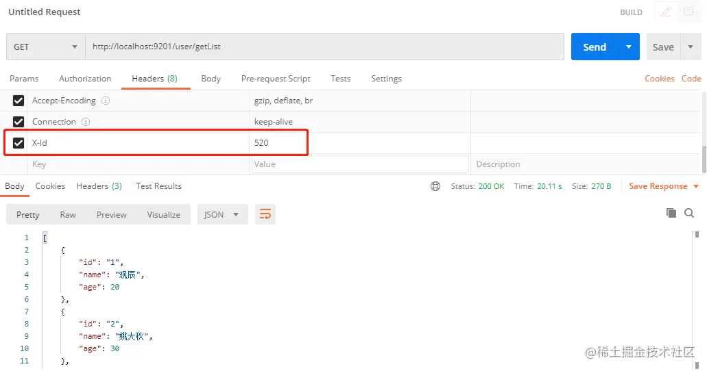Expand the Save Response dropdown arrow

pyautogui.click(x=696, y=186)
